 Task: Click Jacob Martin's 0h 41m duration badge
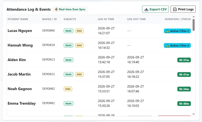[x=184, y=75]
